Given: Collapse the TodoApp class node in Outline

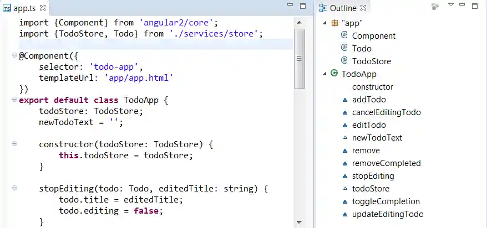Looking at the screenshot, I should point(325,74).
